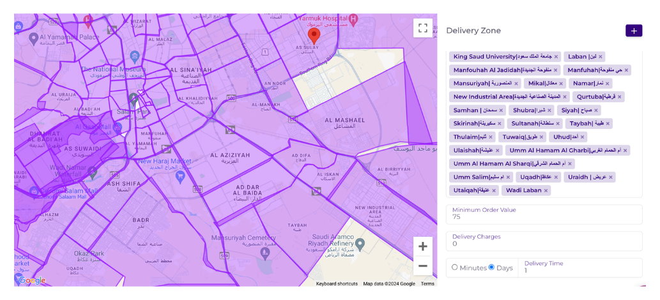Viewport: 660px width, 300px height.
Task: Remove the Uhud tag
Action: tap(582, 137)
